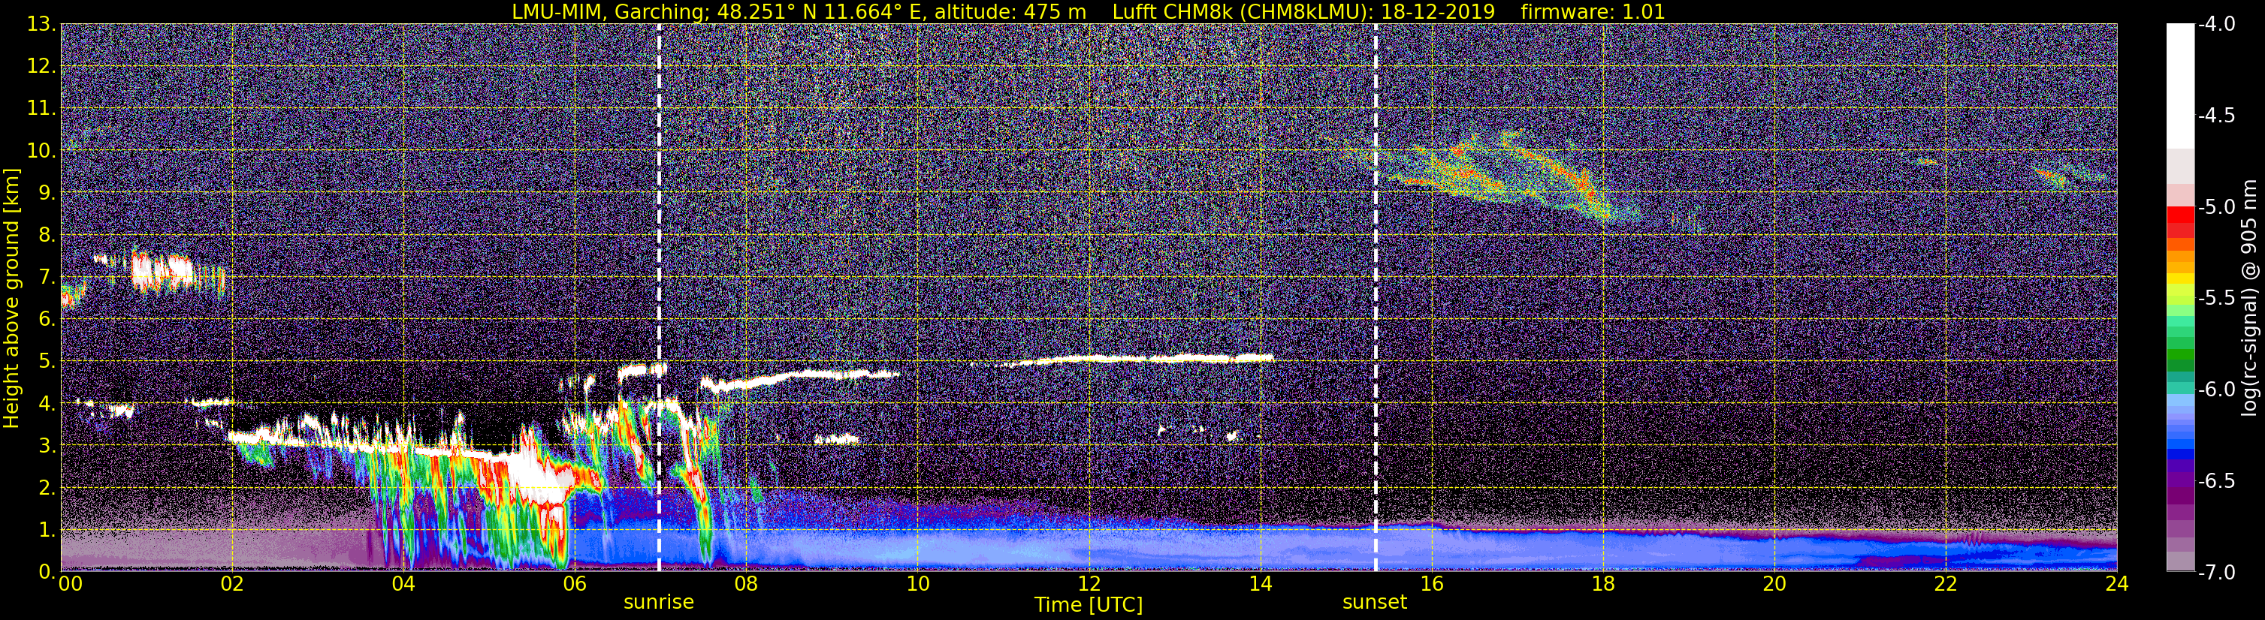
Task: Click the 'firmware: 1.01' text in the title
Action: [x=1593, y=11]
